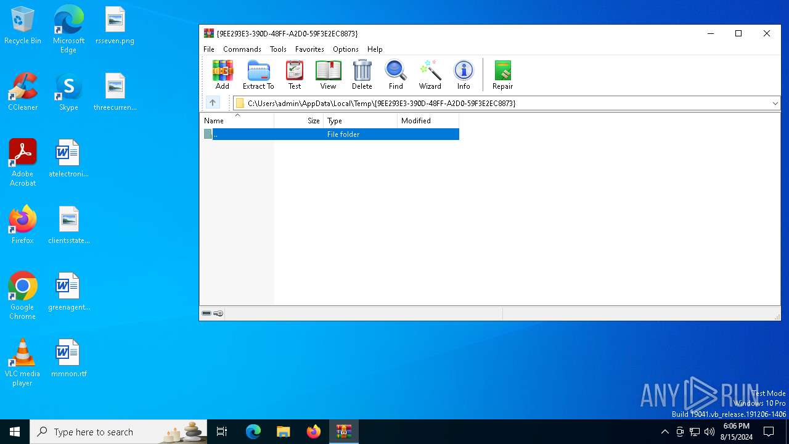This screenshot has height=444, width=789.
Task: Open the Wizard wand icon
Action: coord(430,75)
